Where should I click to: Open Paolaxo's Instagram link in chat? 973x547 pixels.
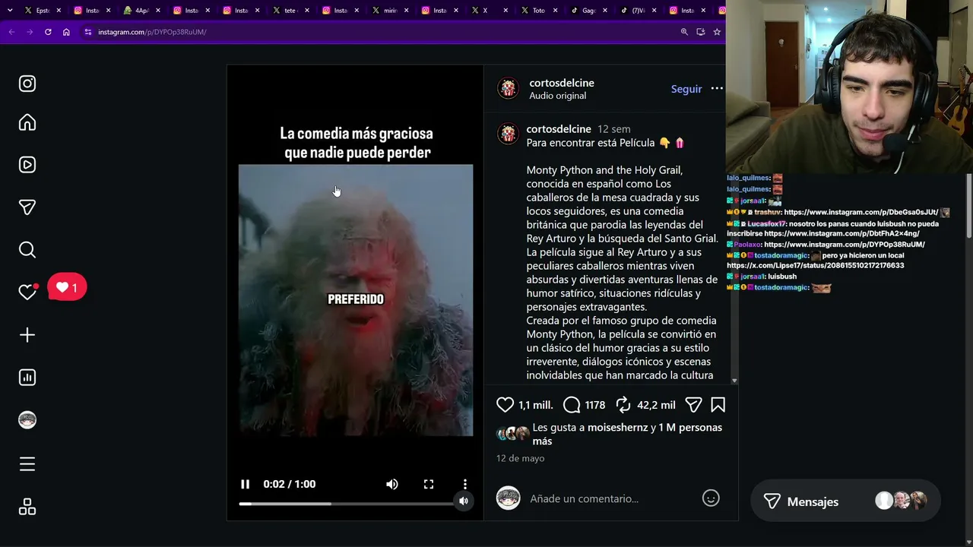tap(845, 245)
